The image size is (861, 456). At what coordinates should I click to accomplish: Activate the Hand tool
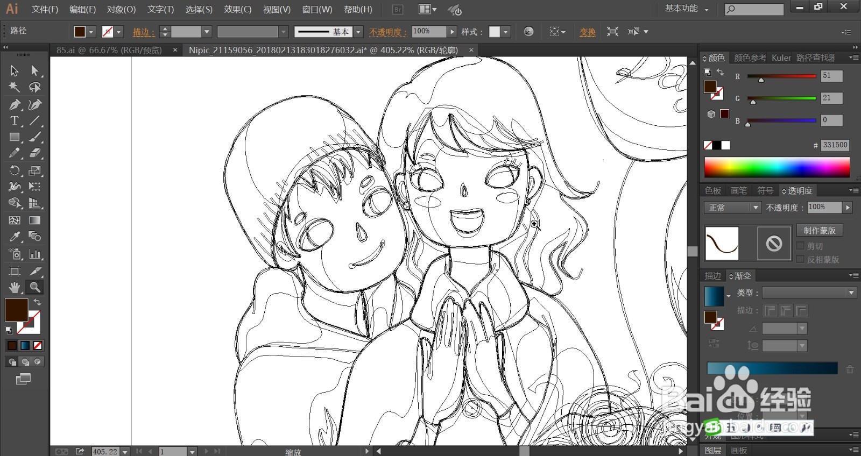15,287
